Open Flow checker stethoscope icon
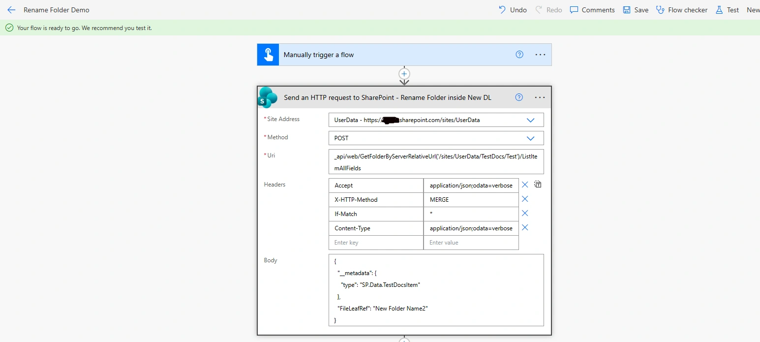760x342 pixels. tap(660, 10)
